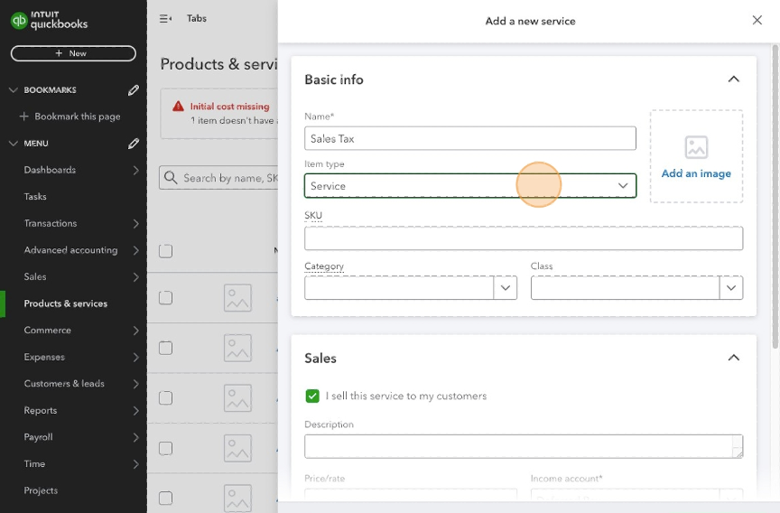The height and width of the screenshot is (513, 780).
Task: Select Expenses in the left menu
Action: coord(44,357)
